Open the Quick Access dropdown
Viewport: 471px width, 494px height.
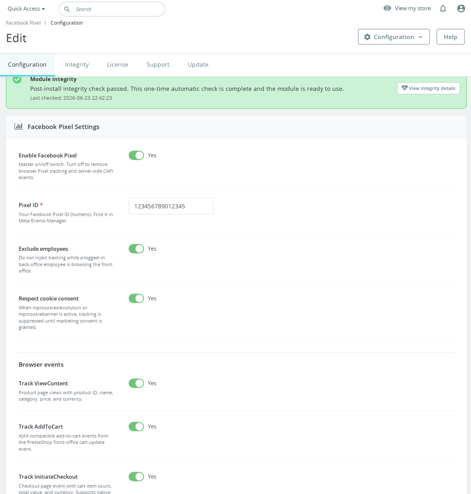pos(26,9)
